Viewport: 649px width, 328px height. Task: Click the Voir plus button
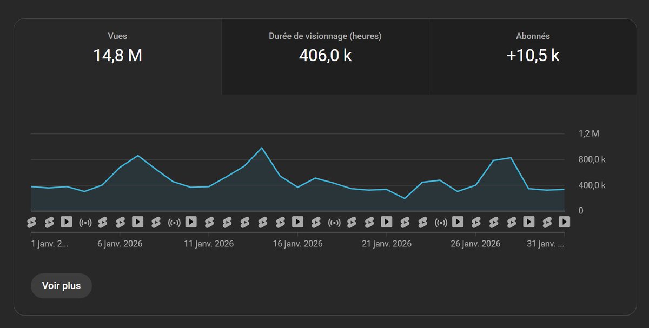click(61, 285)
